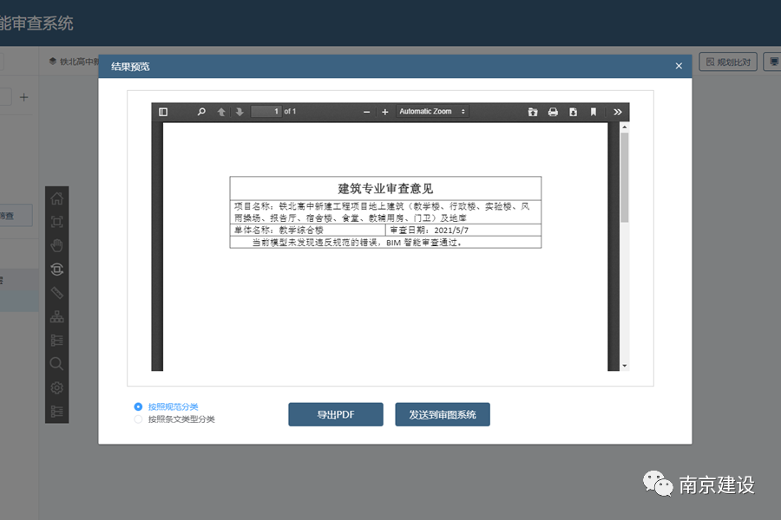Click the 规划比对 button at top right
The image size is (781, 520).
[x=729, y=62]
